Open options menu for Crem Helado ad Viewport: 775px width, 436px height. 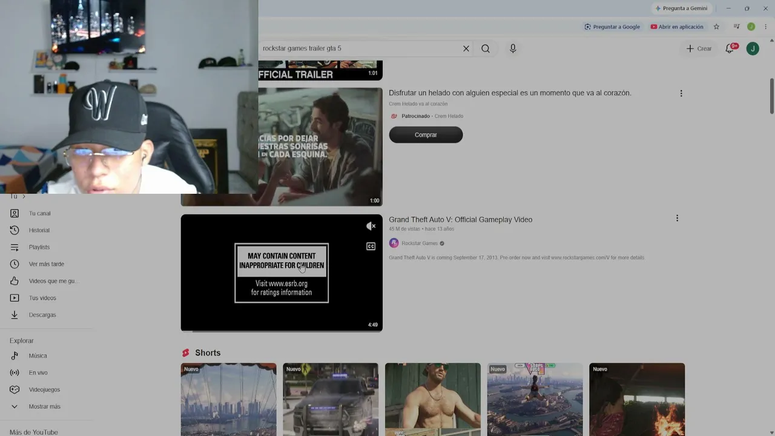pos(681,93)
